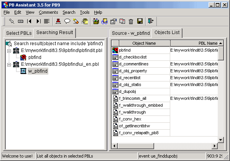Collapse the ui_en.pbl tree node

pyautogui.click(x=9, y=64)
